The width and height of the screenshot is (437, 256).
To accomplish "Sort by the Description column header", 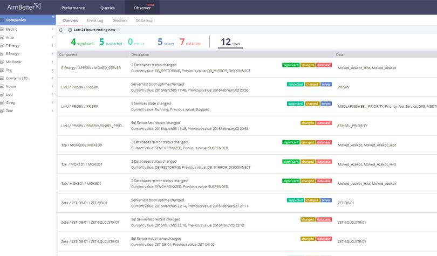I will pos(140,54).
